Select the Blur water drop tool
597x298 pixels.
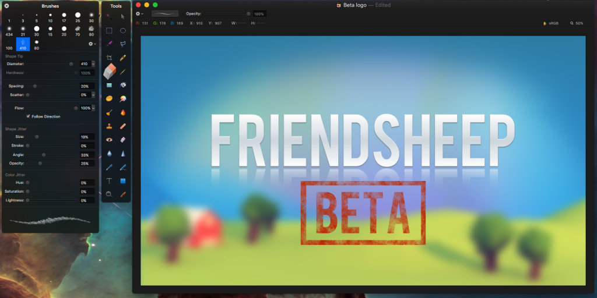tap(109, 154)
